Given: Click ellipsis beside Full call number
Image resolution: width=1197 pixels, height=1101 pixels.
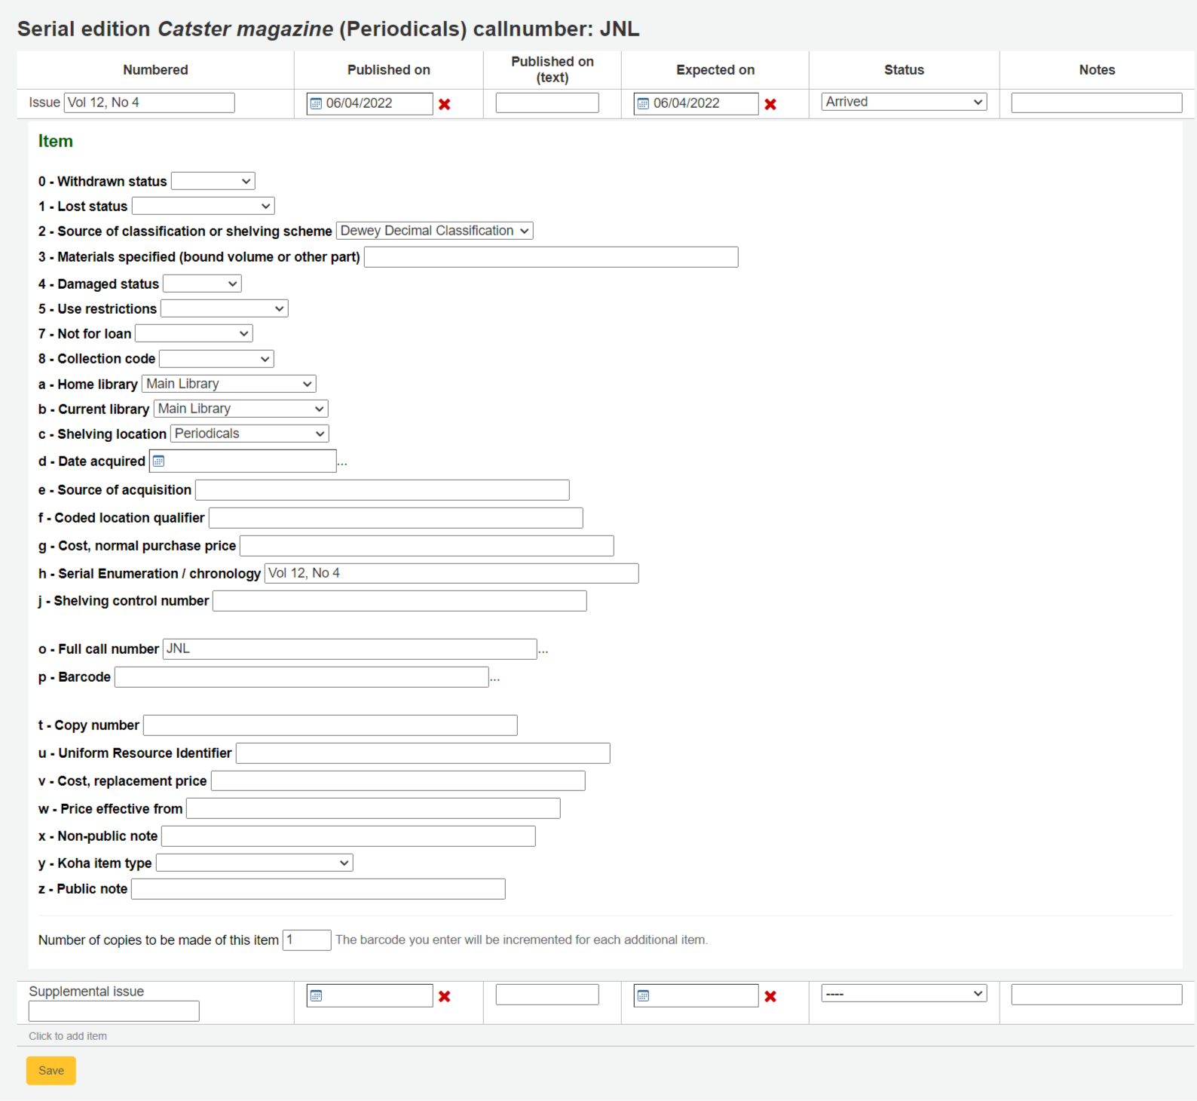Looking at the screenshot, I should [543, 650].
